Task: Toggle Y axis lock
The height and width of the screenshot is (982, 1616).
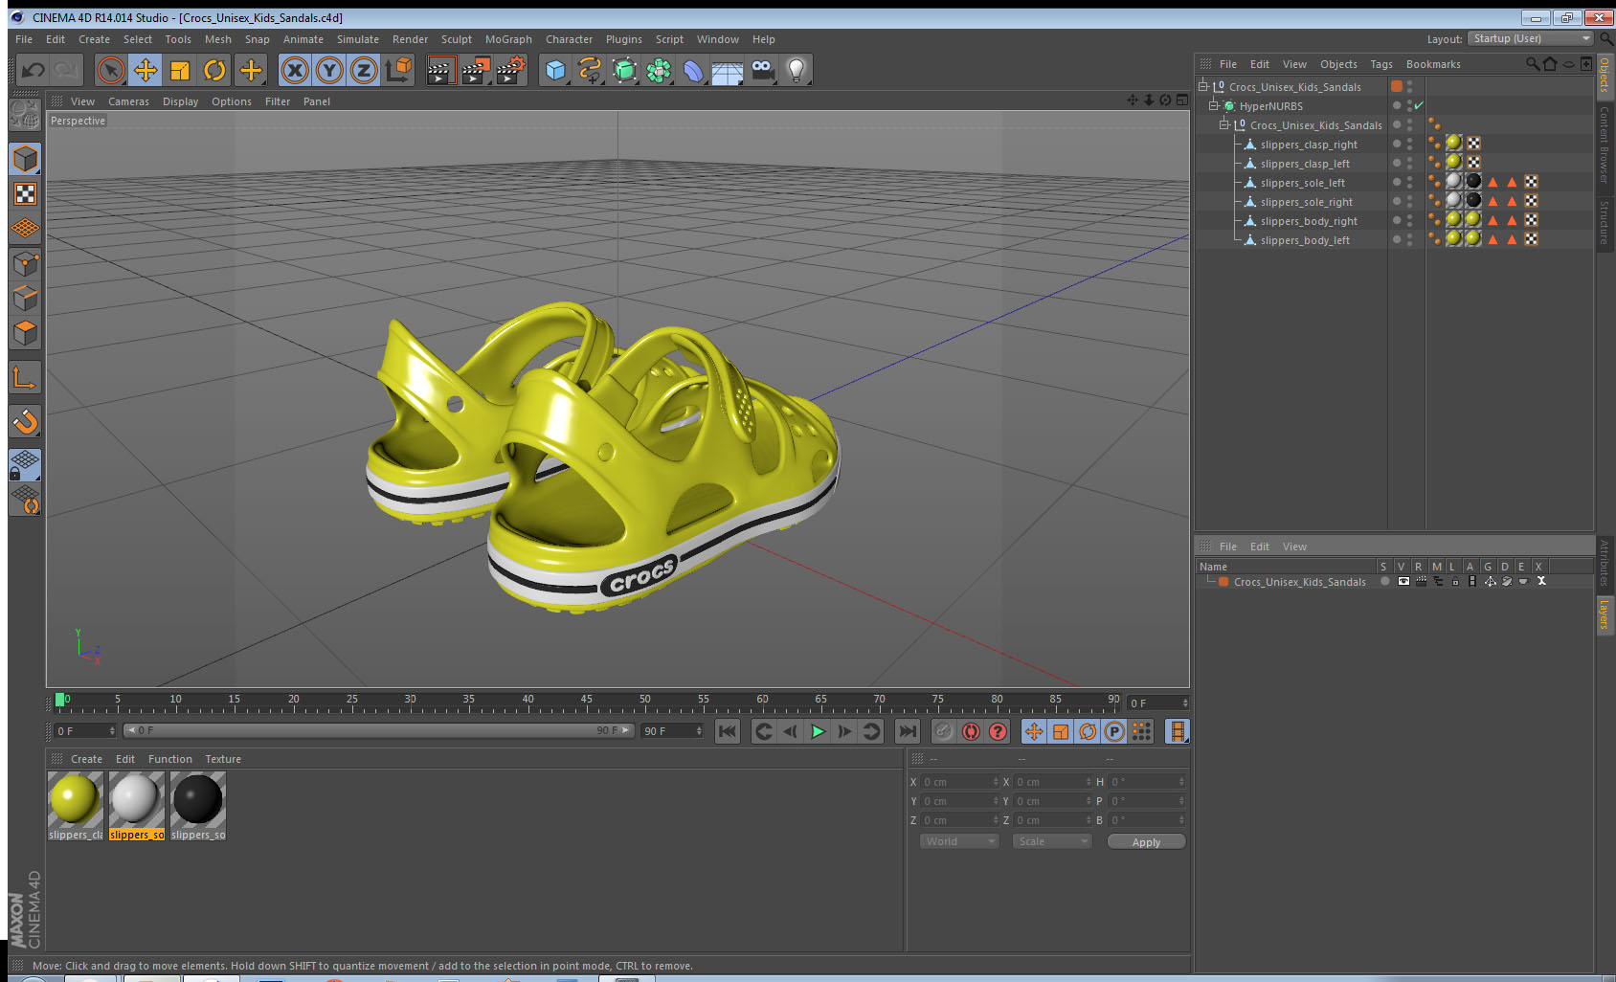Action: pyautogui.click(x=329, y=70)
